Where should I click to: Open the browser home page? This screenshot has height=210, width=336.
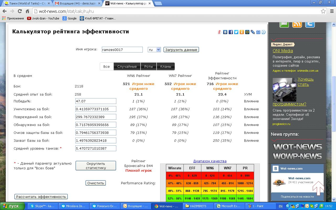click(27, 11)
